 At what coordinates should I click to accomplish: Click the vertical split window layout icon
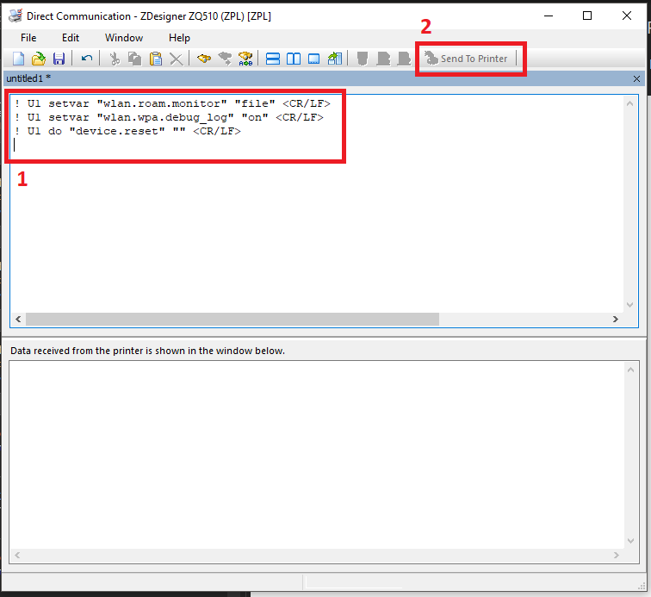point(294,59)
